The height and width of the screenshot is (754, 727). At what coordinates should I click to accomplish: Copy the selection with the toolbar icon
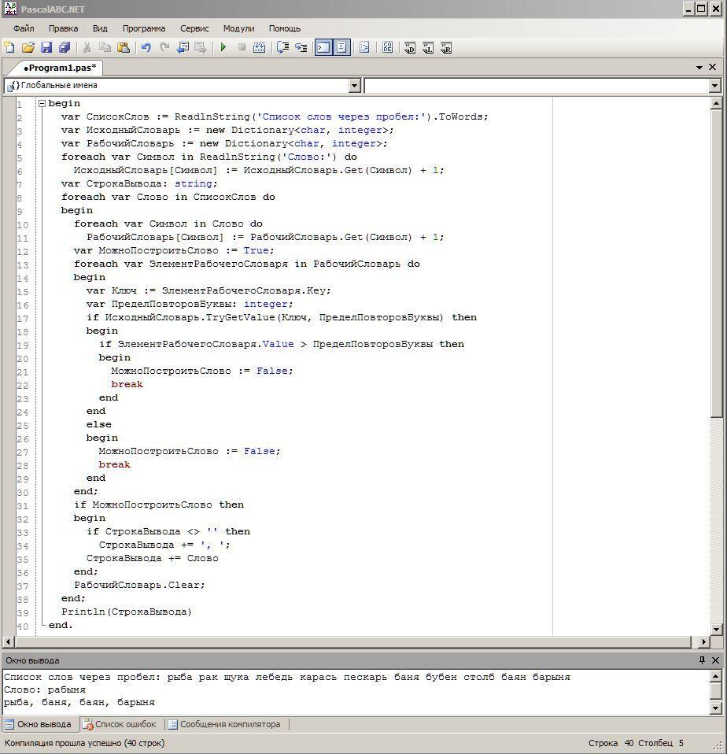coord(105,47)
